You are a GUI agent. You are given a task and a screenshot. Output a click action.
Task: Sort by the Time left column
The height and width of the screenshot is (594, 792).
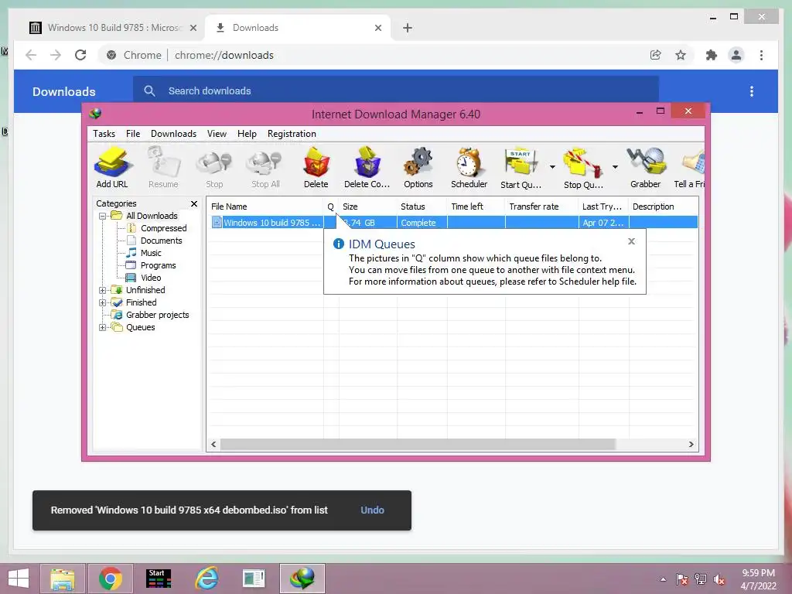pos(476,207)
